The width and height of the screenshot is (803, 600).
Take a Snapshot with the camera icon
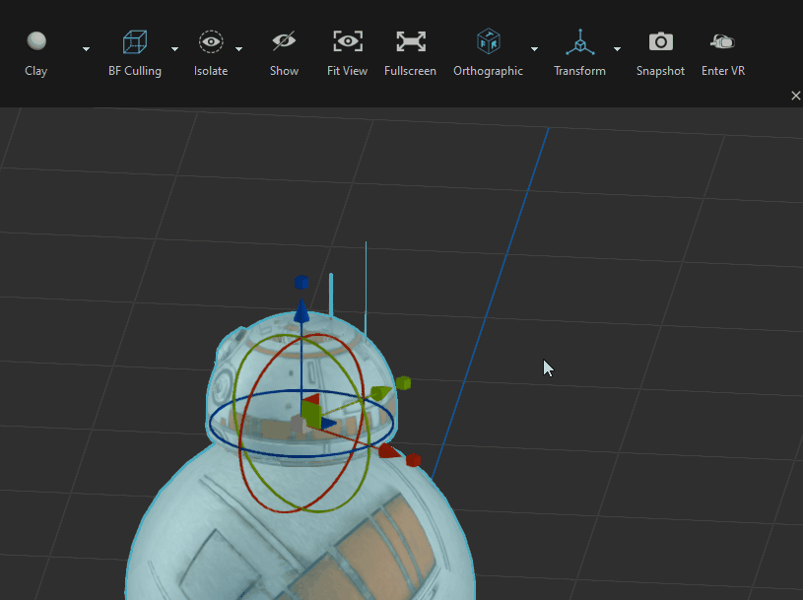pos(661,41)
